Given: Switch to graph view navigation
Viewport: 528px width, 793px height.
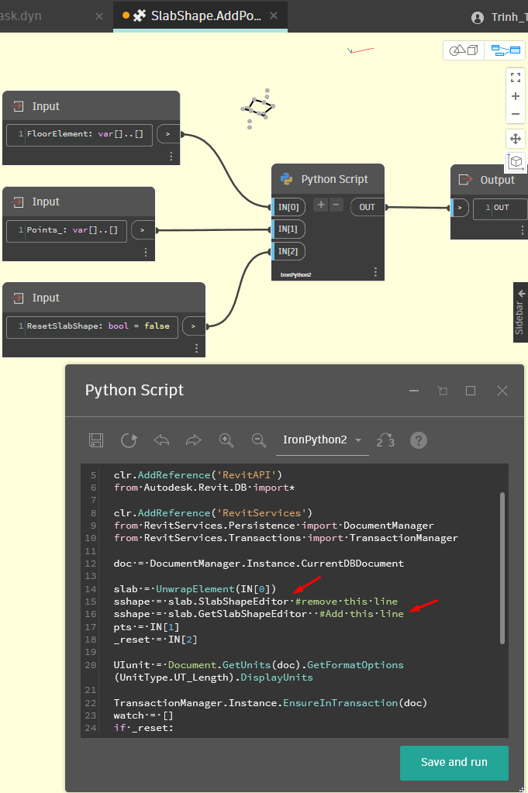Looking at the screenshot, I should click(x=506, y=50).
